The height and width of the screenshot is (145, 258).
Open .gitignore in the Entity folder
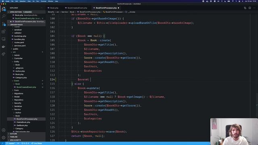click(x=19, y=68)
